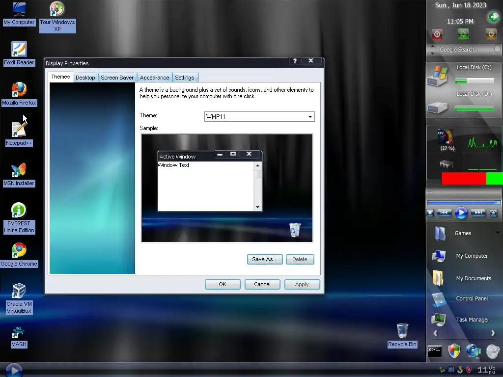Click the RAM chip meter icon
The width and height of the screenshot is (503, 377).
[x=446, y=165]
